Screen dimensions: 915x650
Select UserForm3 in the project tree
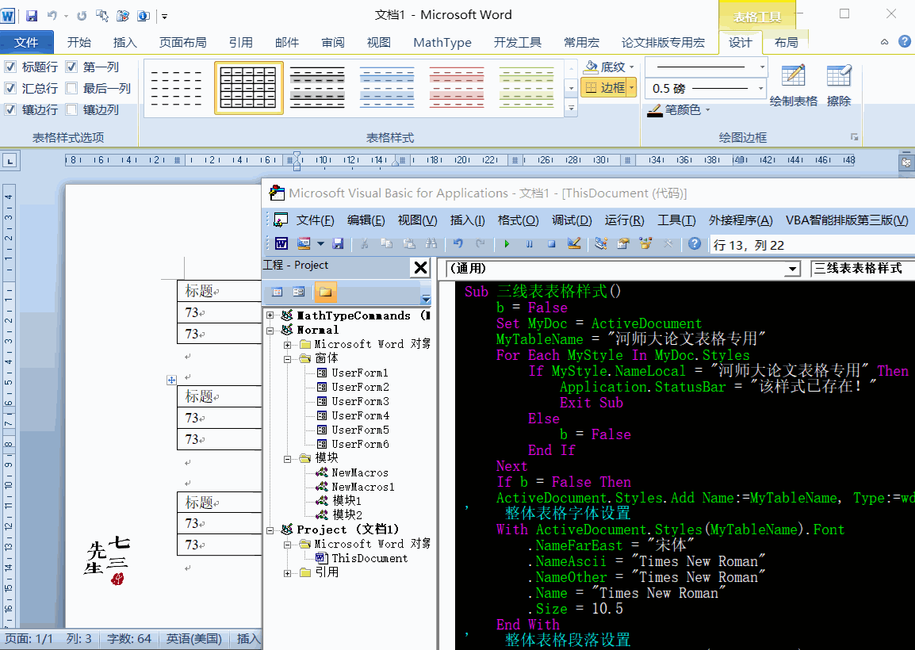pos(360,401)
